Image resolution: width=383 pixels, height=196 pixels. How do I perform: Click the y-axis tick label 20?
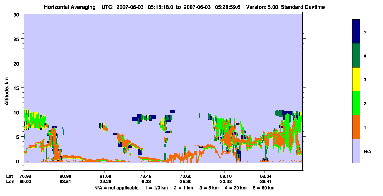point(17,63)
